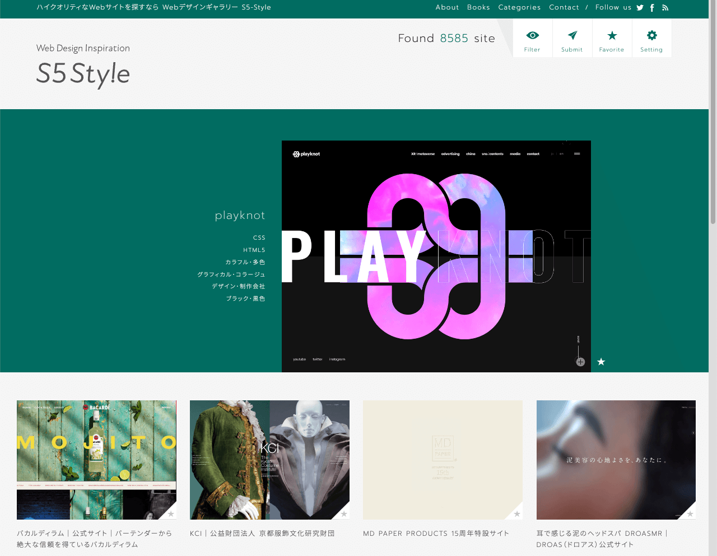
Task: Open the Books menu item
Action: [x=478, y=7]
